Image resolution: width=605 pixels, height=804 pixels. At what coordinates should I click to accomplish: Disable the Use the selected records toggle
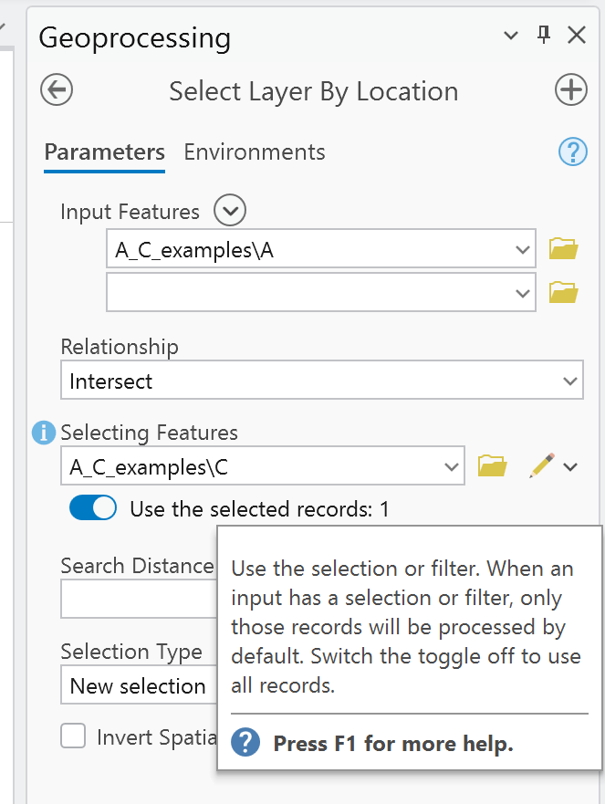point(92,507)
